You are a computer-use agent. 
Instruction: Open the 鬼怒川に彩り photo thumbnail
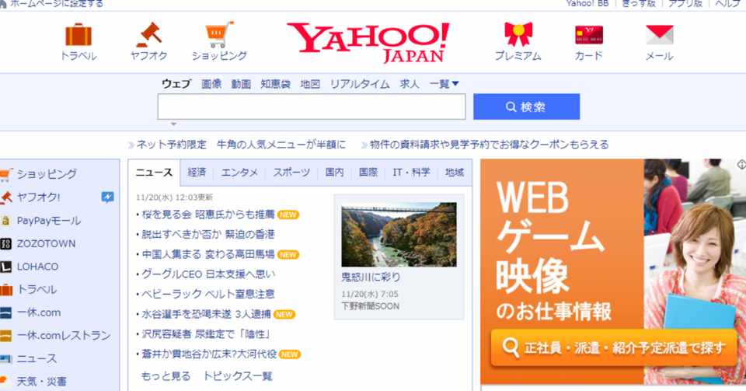[x=399, y=235]
